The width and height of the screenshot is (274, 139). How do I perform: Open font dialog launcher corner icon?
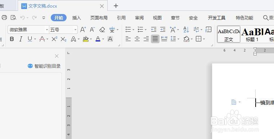119,45
